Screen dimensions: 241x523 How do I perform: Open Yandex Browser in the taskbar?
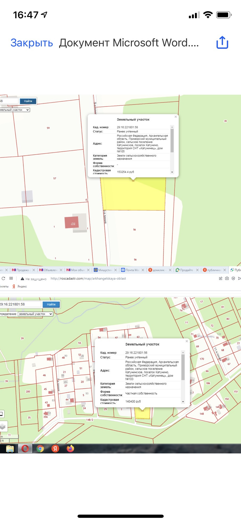pos(55,449)
